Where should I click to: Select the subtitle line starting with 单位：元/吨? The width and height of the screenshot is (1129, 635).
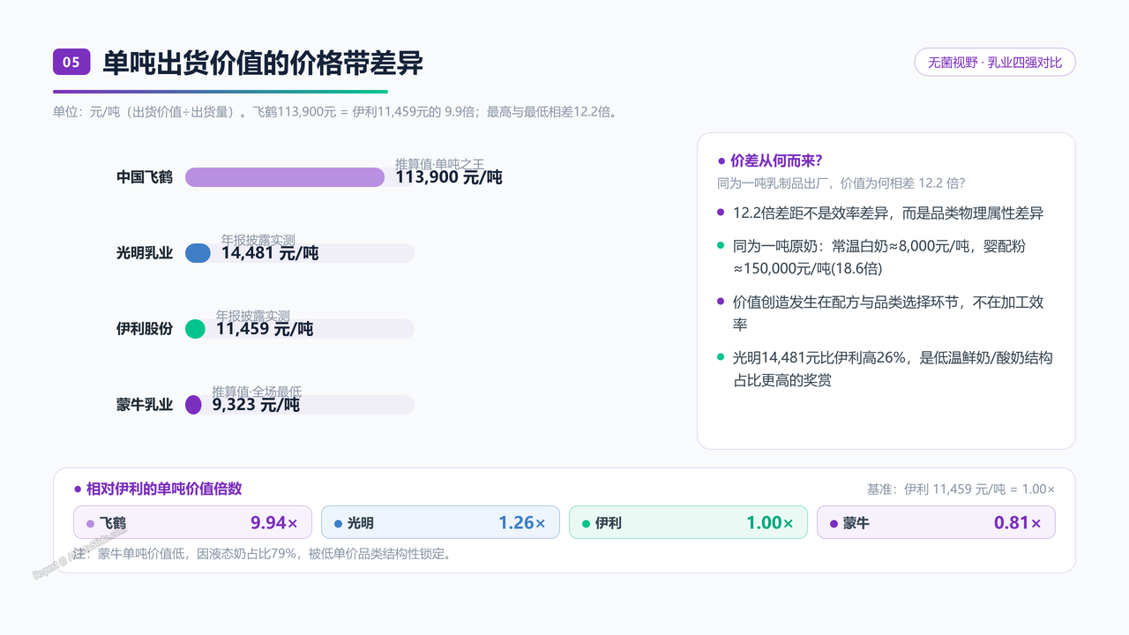coord(336,112)
